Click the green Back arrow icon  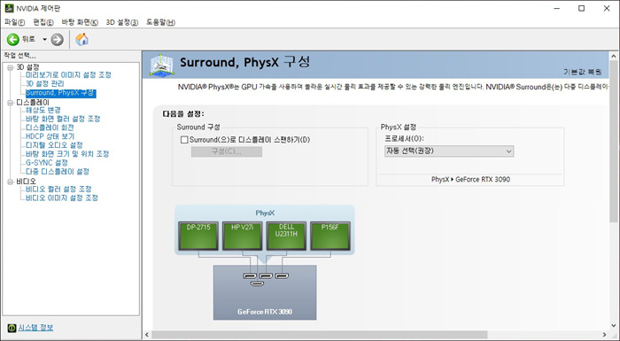[x=12, y=39]
